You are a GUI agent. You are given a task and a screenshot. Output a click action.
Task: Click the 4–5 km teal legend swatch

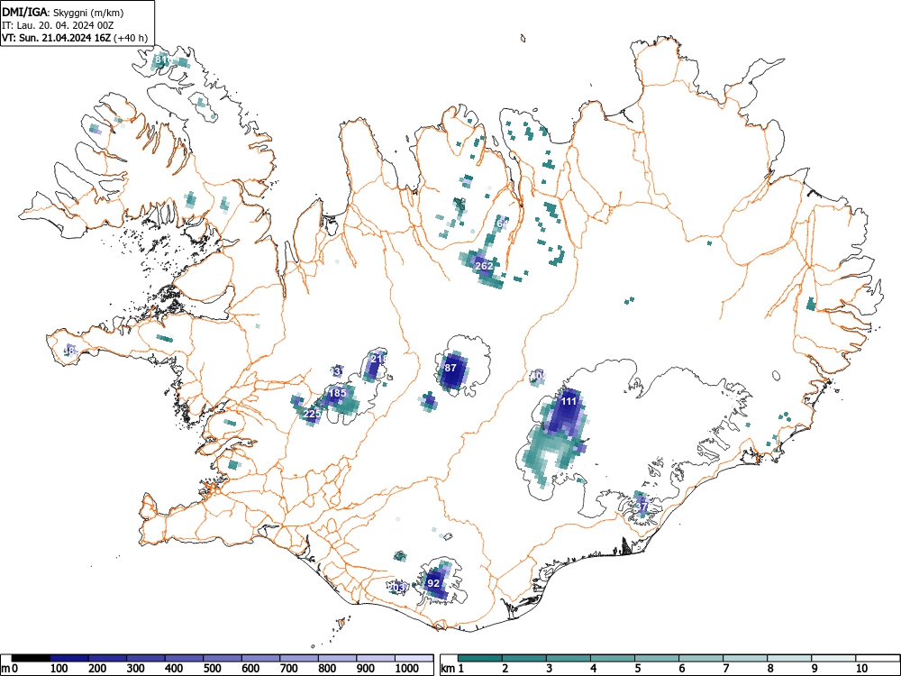pos(613,658)
